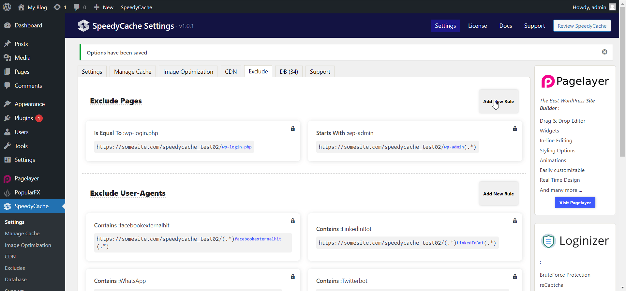Click the wp-login.php rule URL code
Image resolution: width=626 pixels, height=291 pixels.
[174, 147]
